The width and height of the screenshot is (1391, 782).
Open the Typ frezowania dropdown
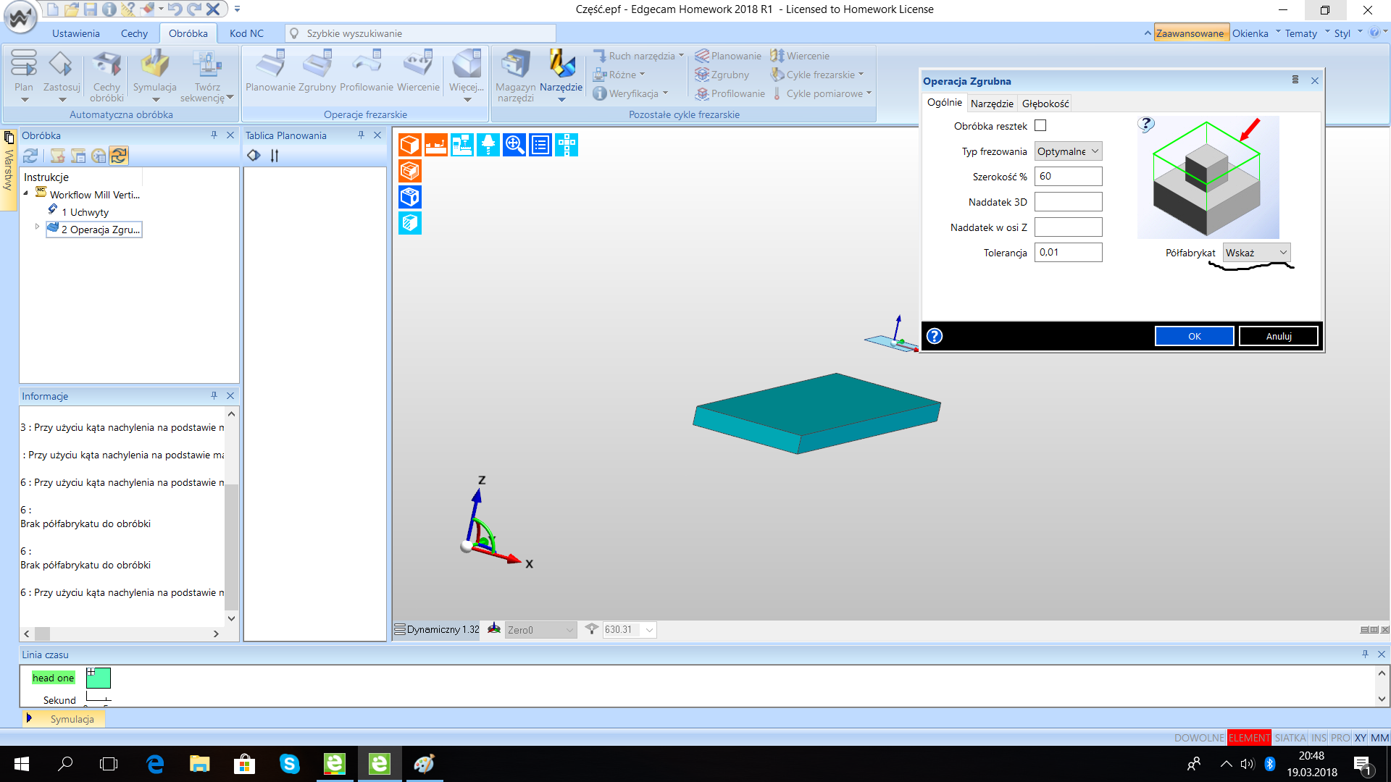1068,151
